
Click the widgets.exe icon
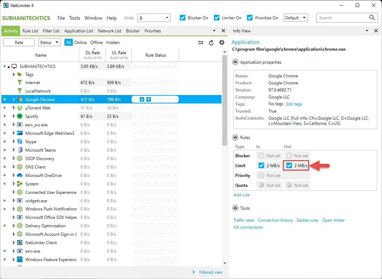(20, 201)
